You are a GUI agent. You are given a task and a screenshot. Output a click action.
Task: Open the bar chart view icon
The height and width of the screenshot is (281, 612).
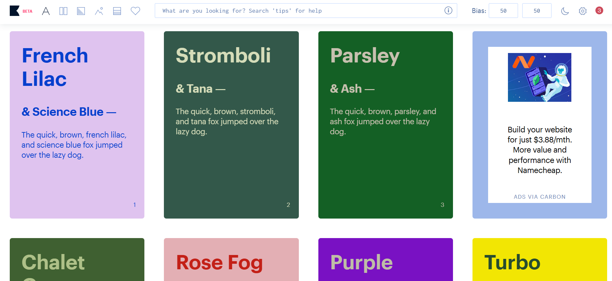click(x=81, y=11)
